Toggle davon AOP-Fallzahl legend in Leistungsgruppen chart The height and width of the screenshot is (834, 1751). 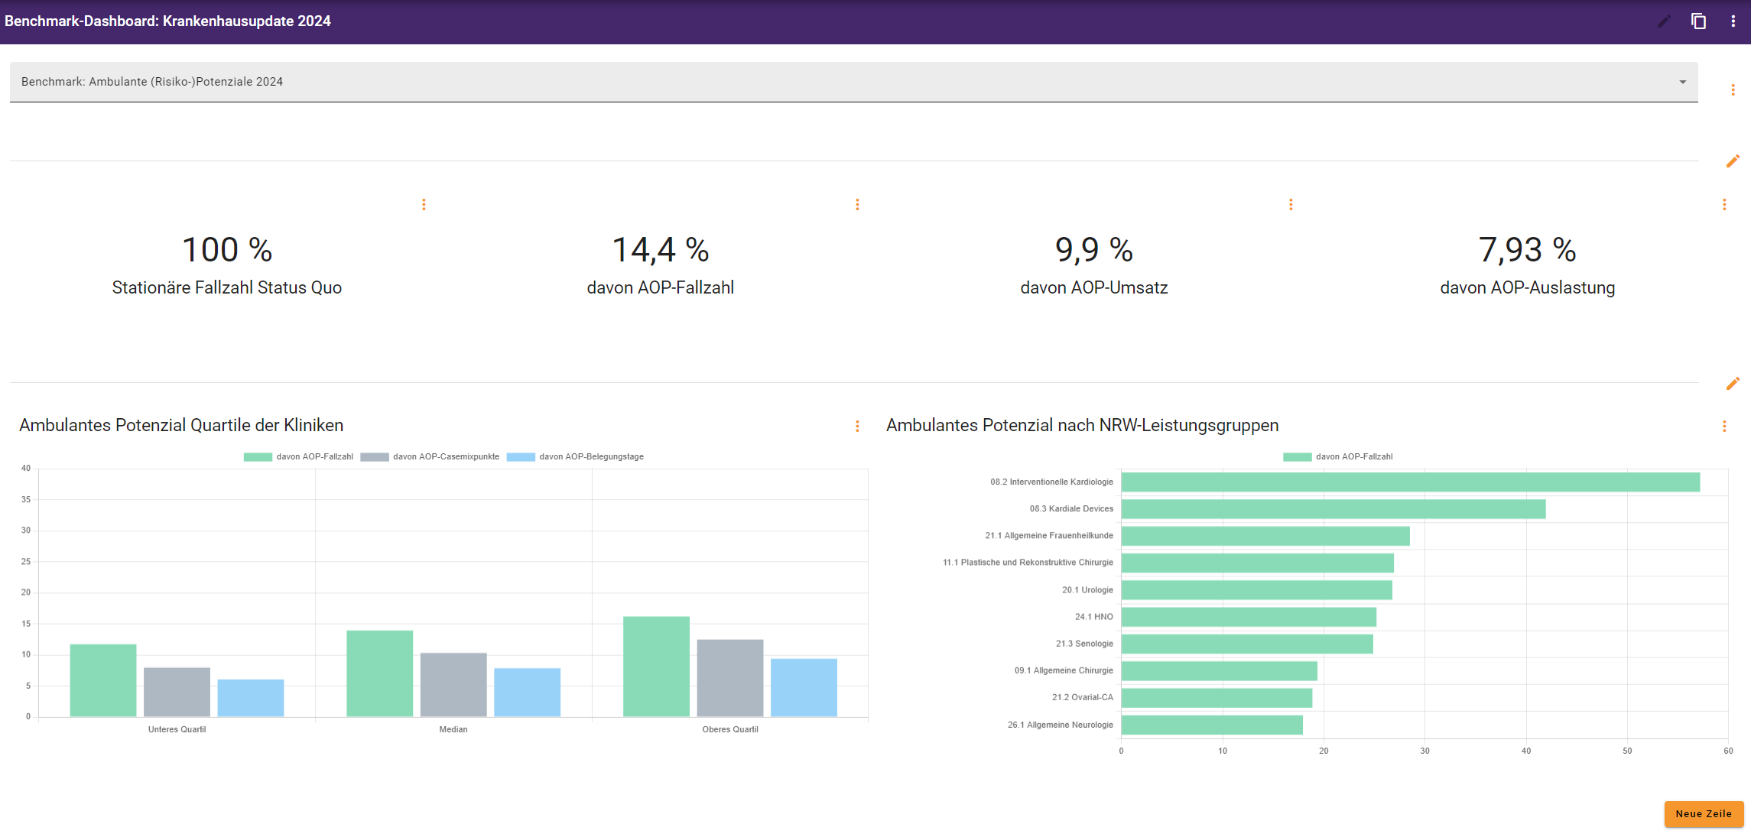click(x=1338, y=457)
